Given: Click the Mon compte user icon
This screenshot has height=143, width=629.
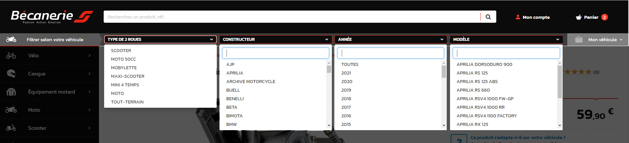Looking at the screenshot, I should 518,17.
